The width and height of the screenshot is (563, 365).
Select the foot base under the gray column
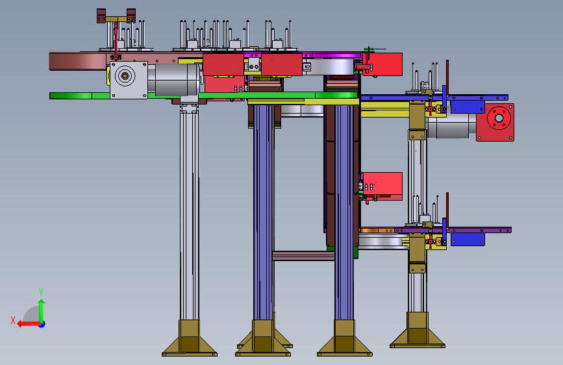[x=189, y=338]
